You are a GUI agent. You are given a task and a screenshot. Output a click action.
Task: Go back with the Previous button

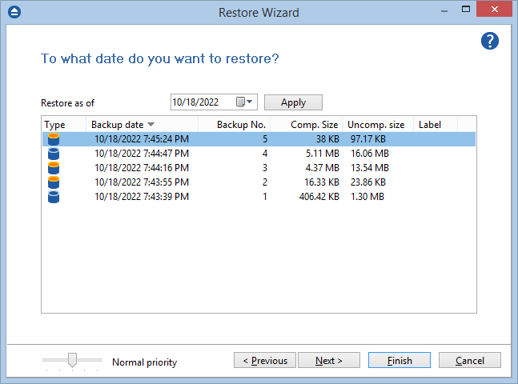pyautogui.click(x=265, y=361)
